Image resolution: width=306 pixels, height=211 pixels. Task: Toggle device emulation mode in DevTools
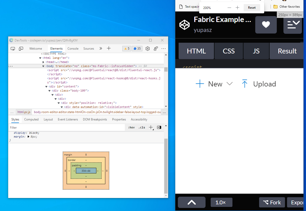21,48
